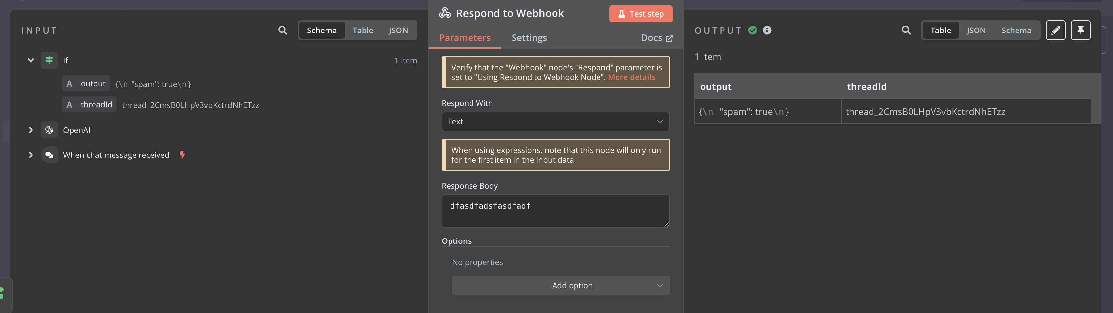The image size is (1113, 313).
Task: Open the Respond With dropdown
Action: click(x=555, y=121)
